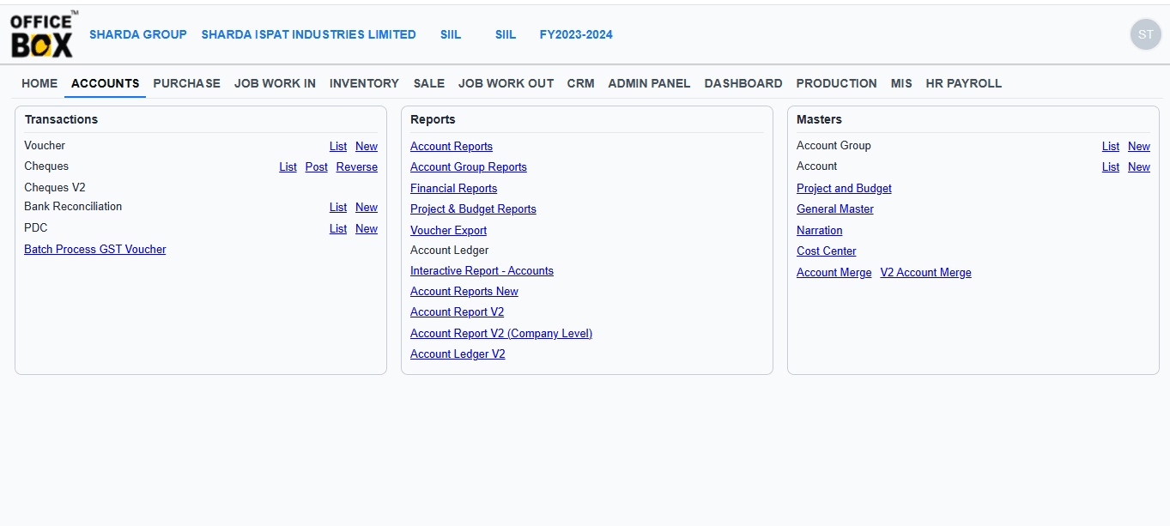Open V2 Account Merge
This screenshot has height=526, width=1170.
click(926, 273)
